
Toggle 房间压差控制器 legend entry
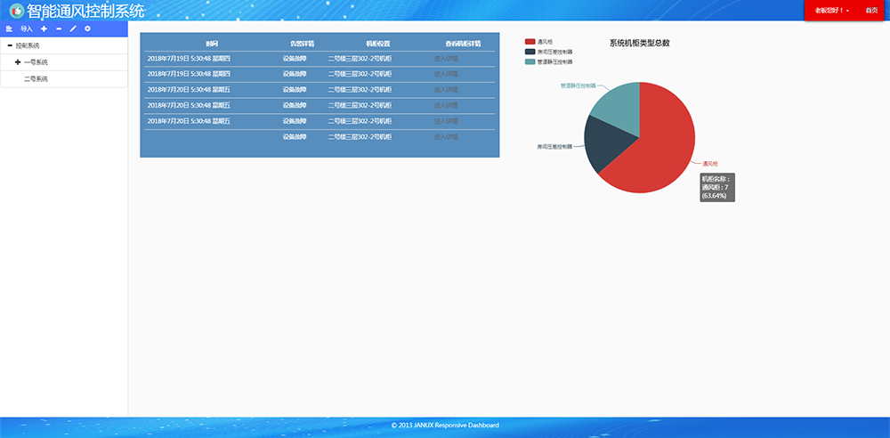point(547,52)
